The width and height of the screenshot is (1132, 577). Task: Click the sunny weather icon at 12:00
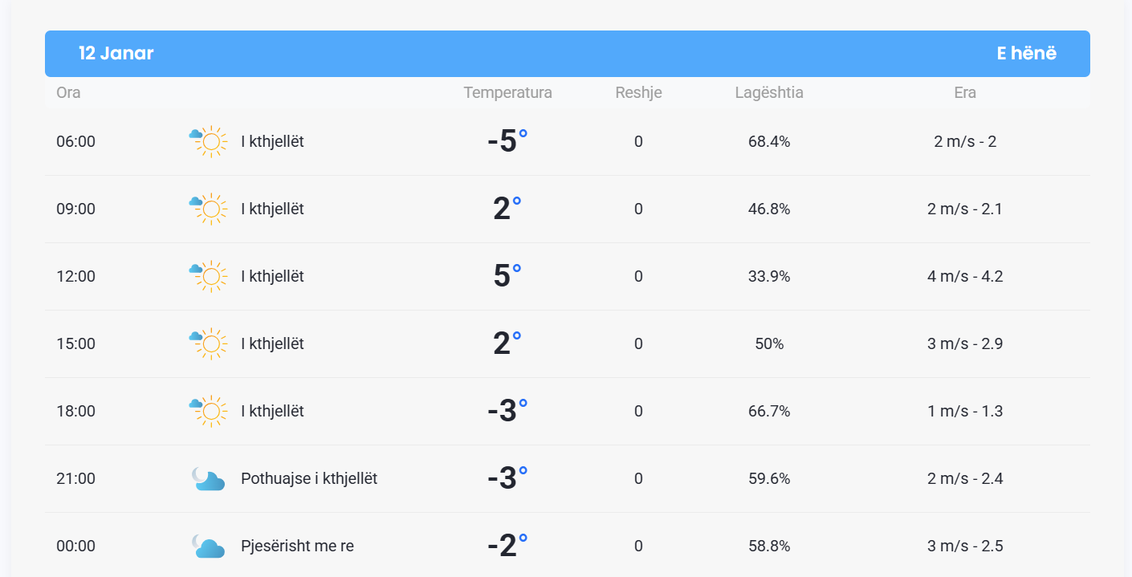pyautogui.click(x=208, y=277)
